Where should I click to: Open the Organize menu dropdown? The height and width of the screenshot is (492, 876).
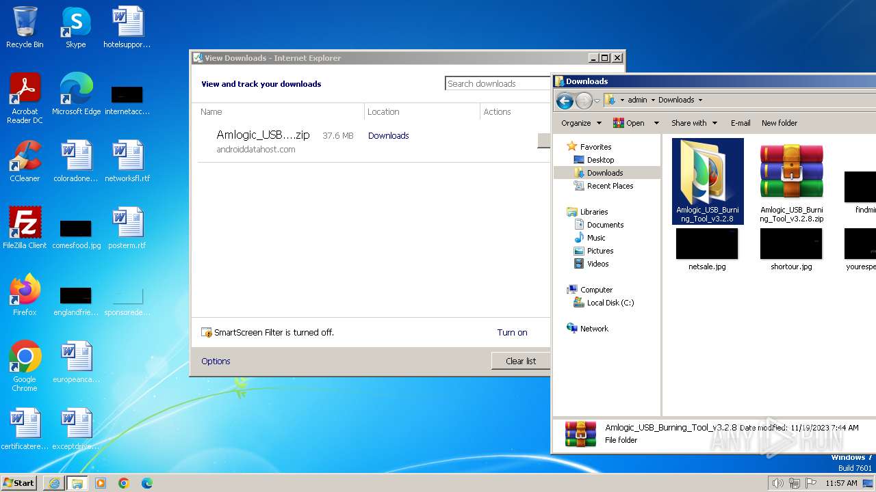click(581, 123)
